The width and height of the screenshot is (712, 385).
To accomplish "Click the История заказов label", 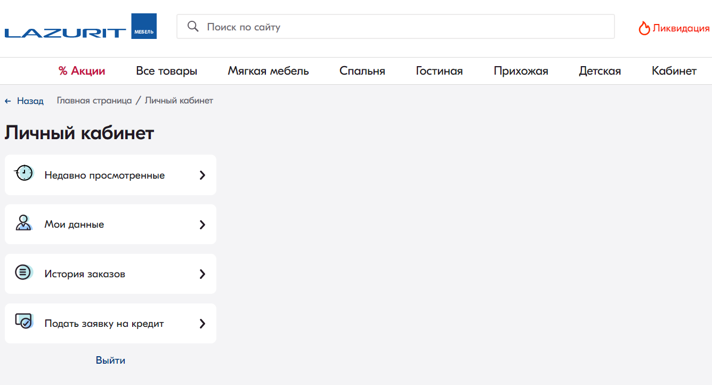I will click(85, 274).
